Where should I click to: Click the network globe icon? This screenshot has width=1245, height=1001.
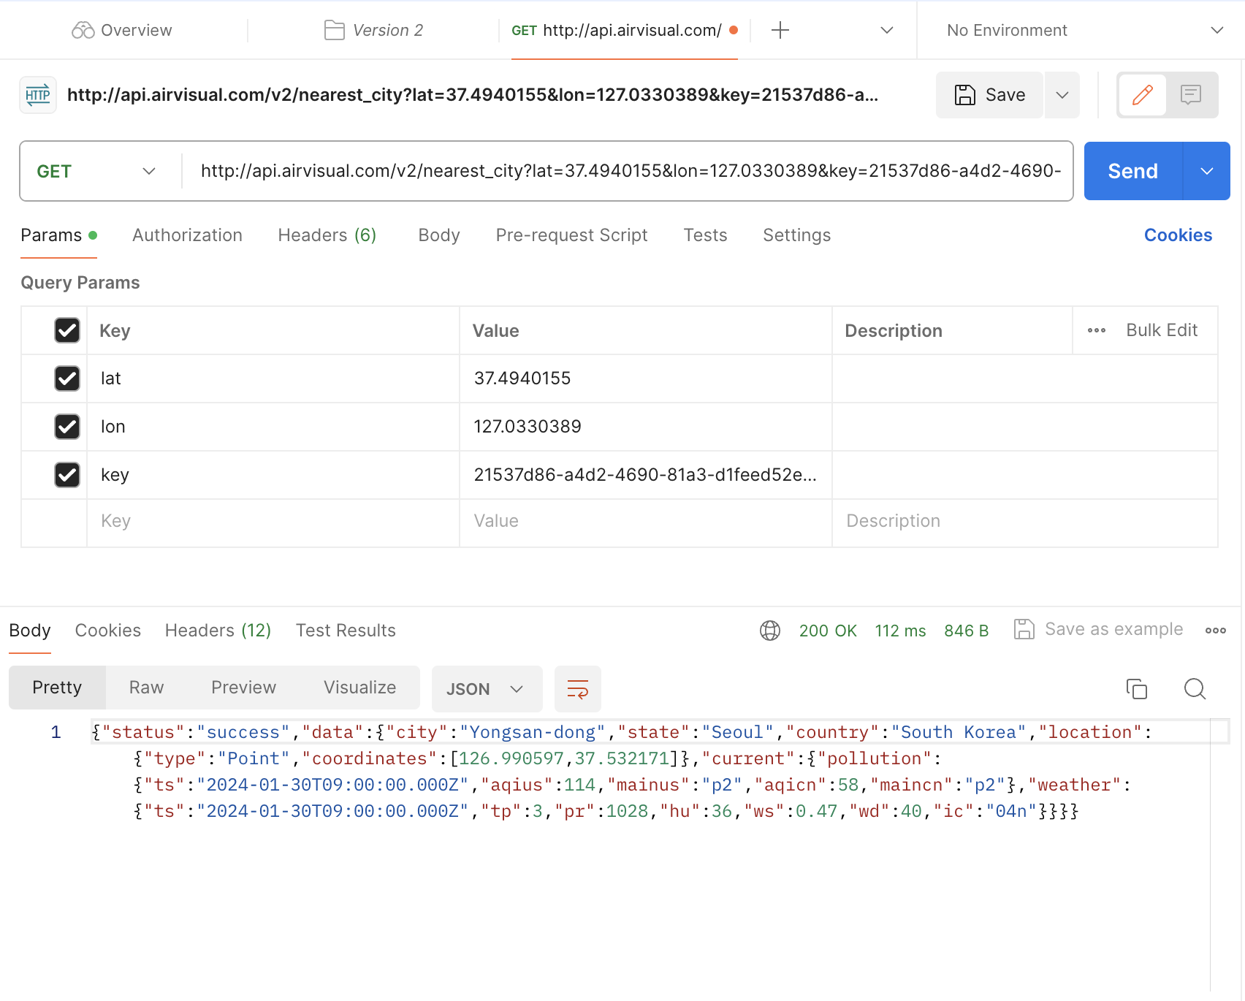click(770, 631)
